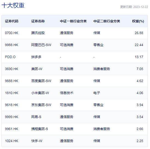Select stock code 9999.HK

pyautogui.click(x=11, y=117)
